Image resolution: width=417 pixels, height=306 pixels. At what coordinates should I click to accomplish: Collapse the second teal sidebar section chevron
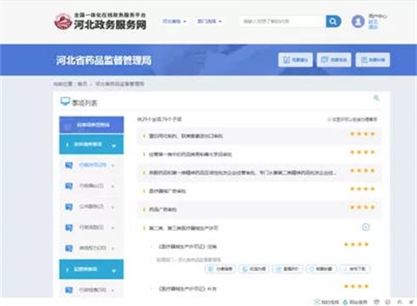point(113,270)
